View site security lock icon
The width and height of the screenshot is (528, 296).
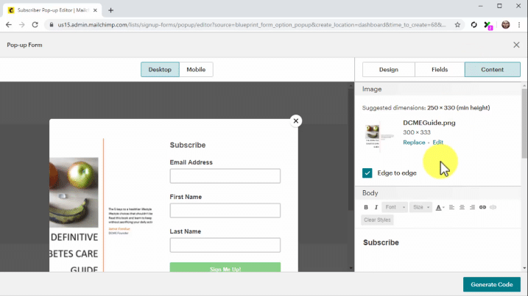tap(52, 24)
